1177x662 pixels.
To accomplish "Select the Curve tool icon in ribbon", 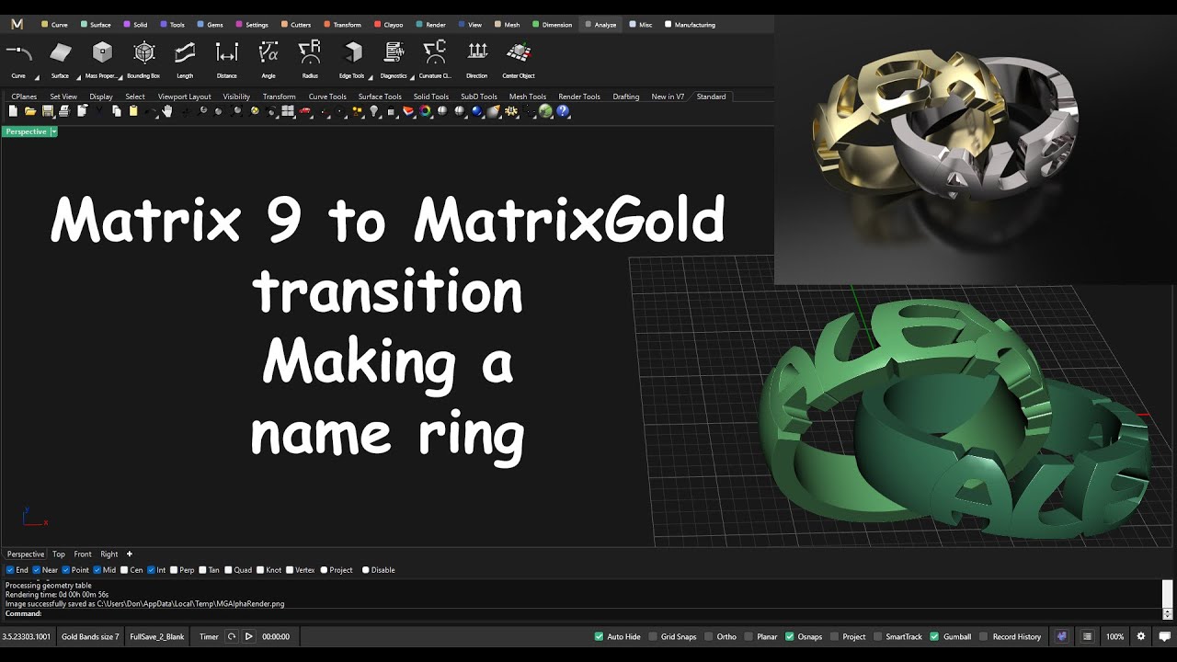I will pos(18,52).
